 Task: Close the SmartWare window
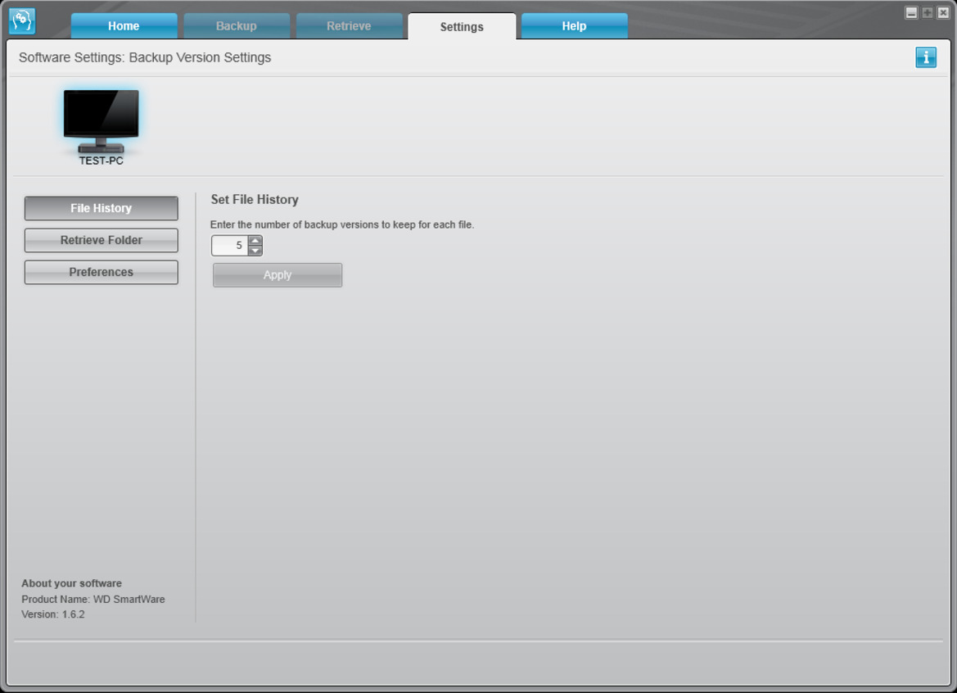pyautogui.click(x=942, y=13)
